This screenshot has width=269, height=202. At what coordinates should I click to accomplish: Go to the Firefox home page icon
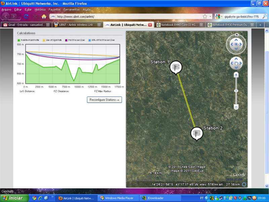click(x=44, y=16)
